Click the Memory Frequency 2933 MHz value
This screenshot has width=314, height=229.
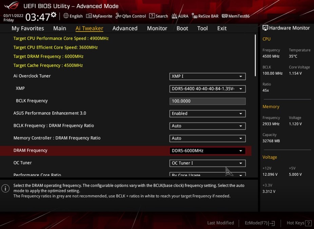click(x=271, y=124)
